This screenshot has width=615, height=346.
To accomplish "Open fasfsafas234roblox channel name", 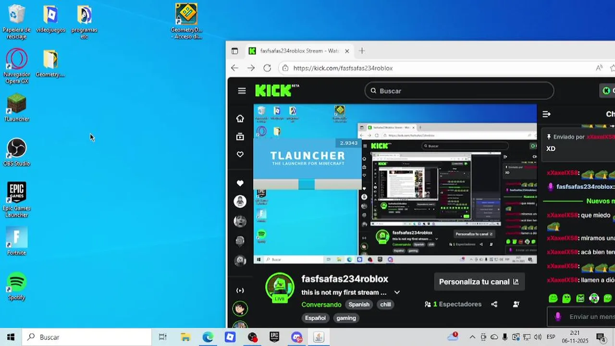I will [x=344, y=279].
